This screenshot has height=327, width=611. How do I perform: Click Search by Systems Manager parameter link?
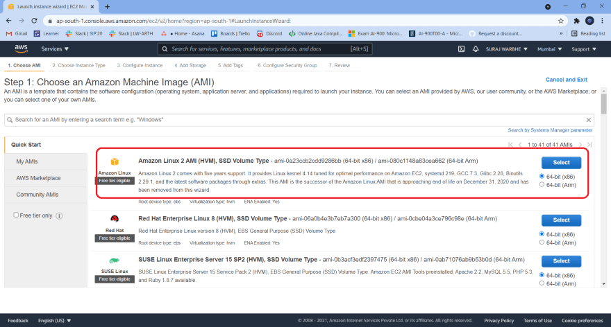click(x=550, y=130)
